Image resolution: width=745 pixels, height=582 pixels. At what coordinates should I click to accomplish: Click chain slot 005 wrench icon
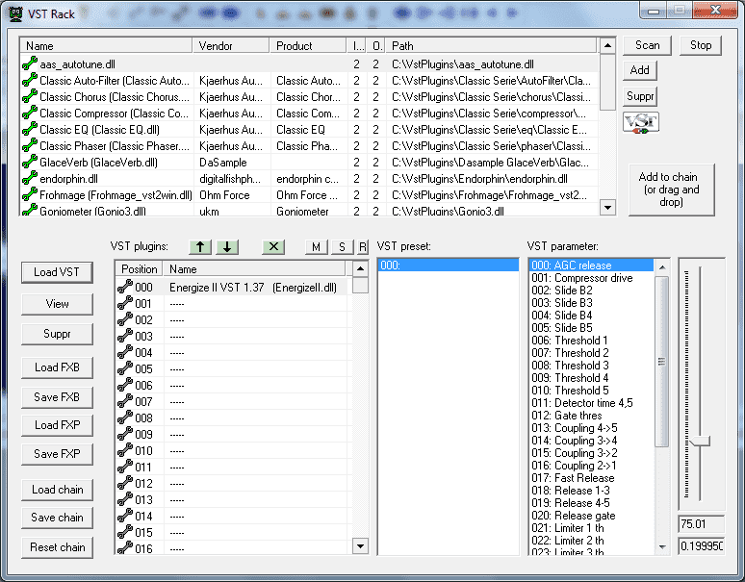tap(125, 368)
